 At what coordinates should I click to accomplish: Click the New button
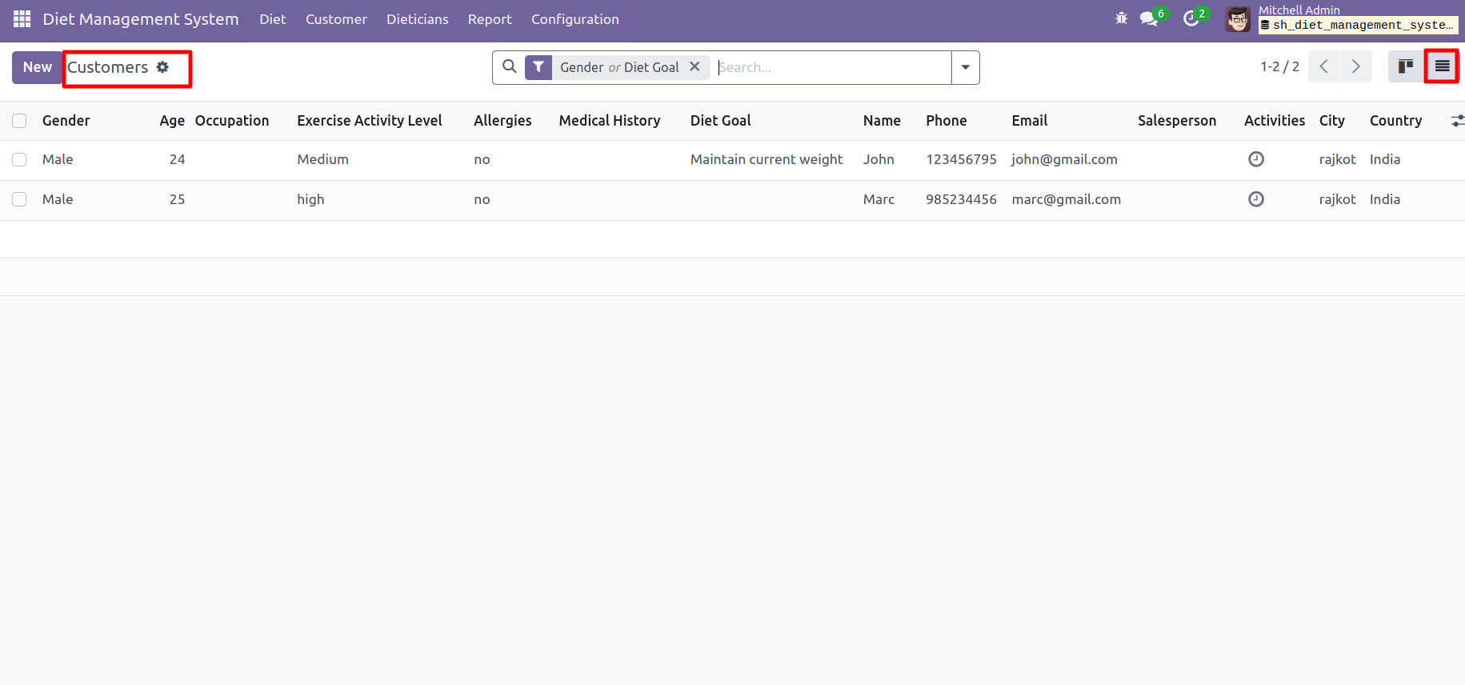(x=37, y=67)
